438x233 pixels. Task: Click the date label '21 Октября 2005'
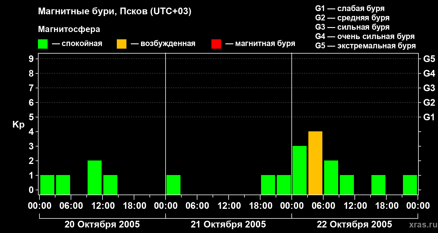coord(228,225)
